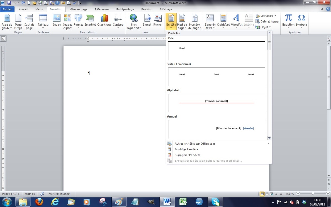Click the blue help question mark in quick access toolbar
The image size is (331, 207).
[57, 3]
